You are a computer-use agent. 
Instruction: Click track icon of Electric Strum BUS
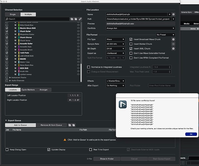tap(15, 28)
